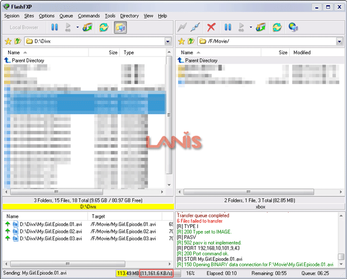Maximize the FlashFXP window
Viewport: 347px width, 279px height.
[328, 7]
